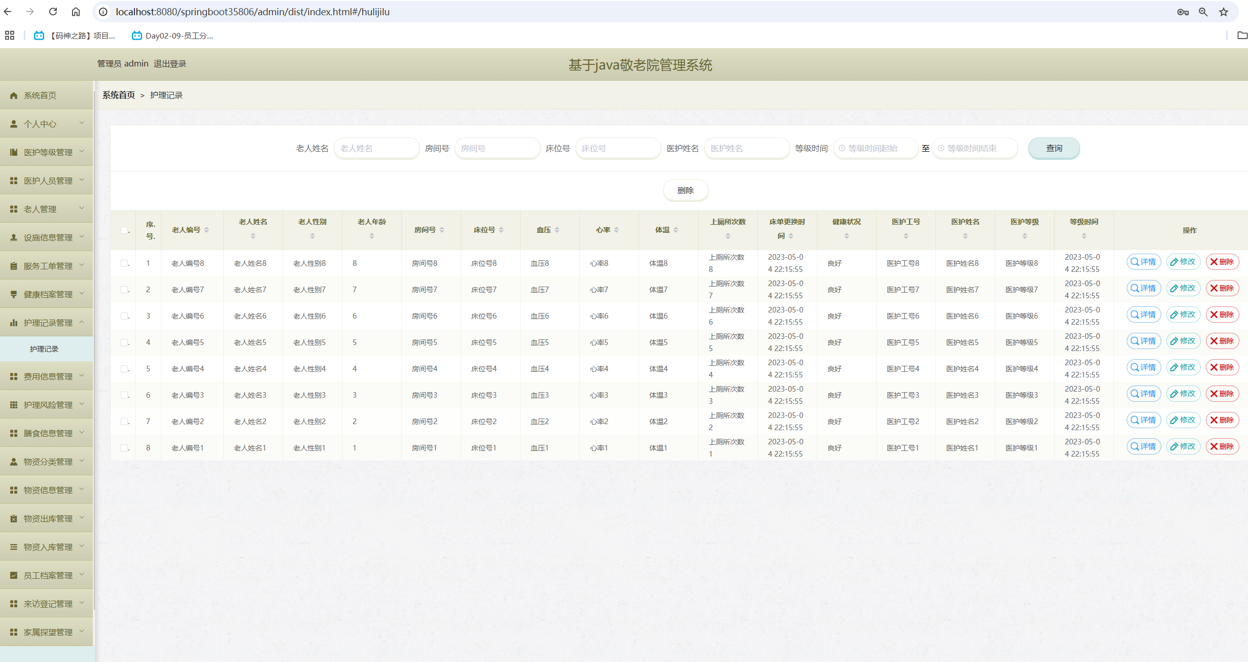Open the apps grid icon in bookmarks bar
The image size is (1248, 662).
click(9, 36)
